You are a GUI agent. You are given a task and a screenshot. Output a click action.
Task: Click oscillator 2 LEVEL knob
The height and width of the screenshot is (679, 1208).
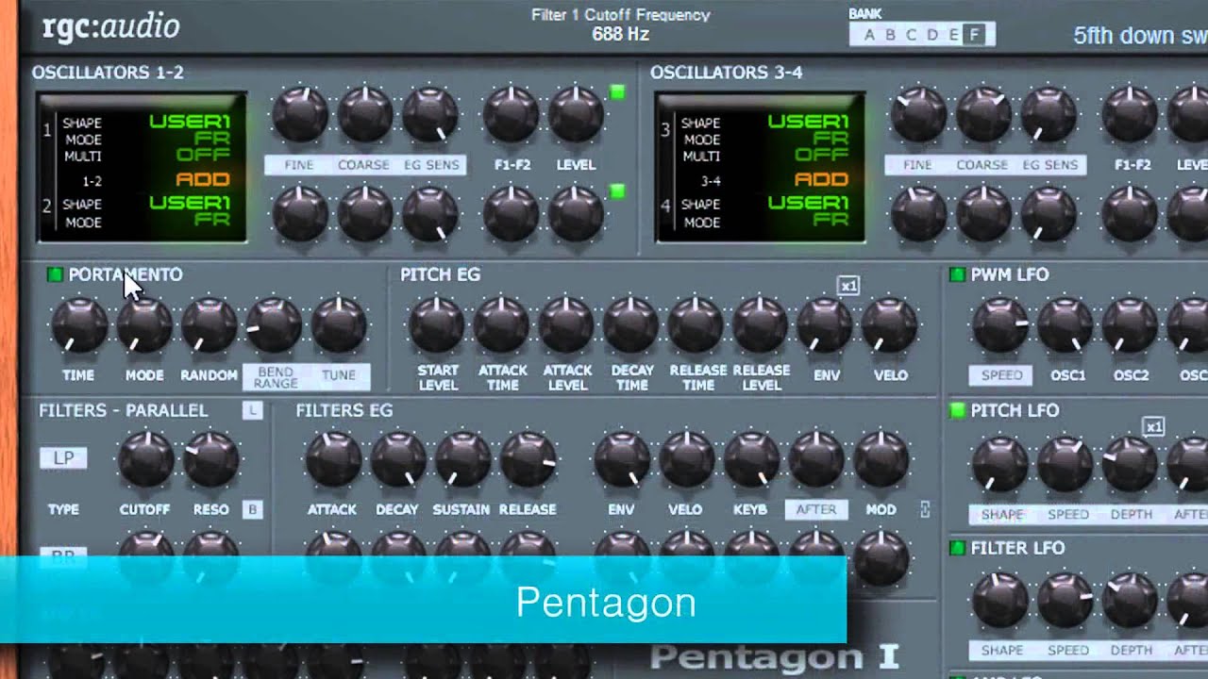click(577, 213)
